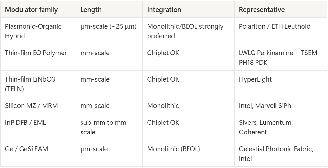Image resolution: width=328 pixels, height=168 pixels.
Task: Click the Integration column header
Action: click(x=188, y=10)
